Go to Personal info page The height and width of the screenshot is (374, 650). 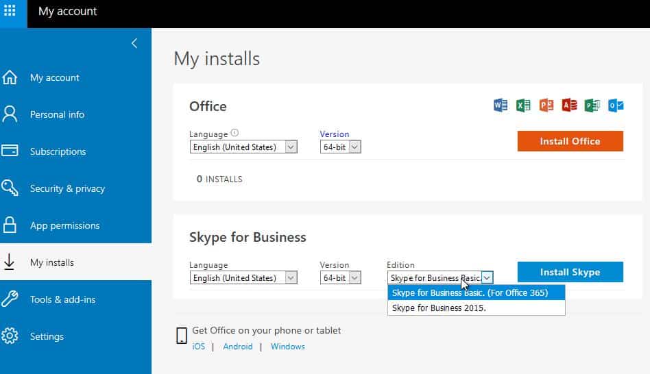click(57, 114)
